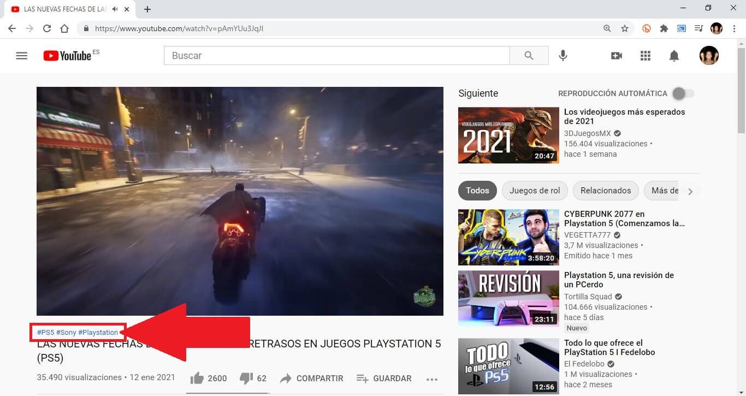Open the browser home page button
Screen dimensions: 746x396
click(x=64, y=28)
